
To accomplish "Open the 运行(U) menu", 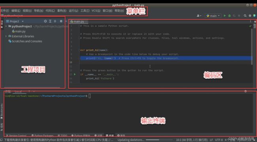I will click(x=73, y=11).
